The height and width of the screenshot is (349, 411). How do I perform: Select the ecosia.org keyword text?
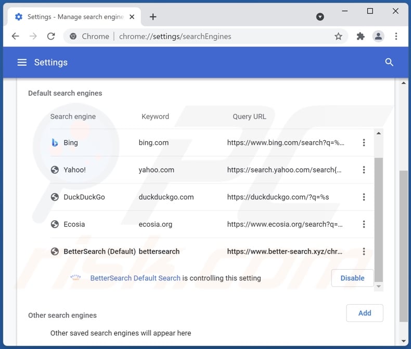[156, 225]
